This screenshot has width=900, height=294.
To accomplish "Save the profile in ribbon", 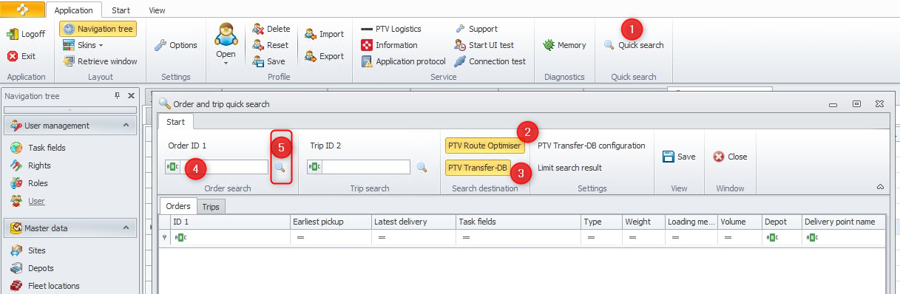I will click(268, 61).
